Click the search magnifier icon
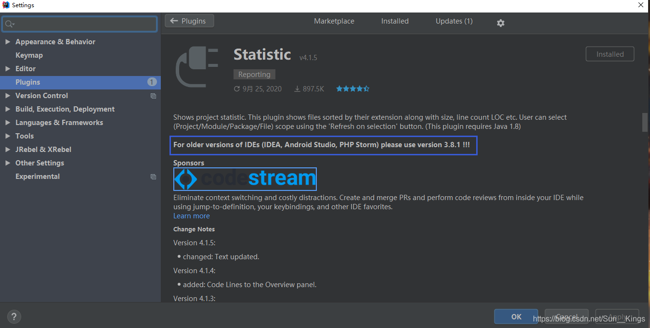 coord(9,24)
